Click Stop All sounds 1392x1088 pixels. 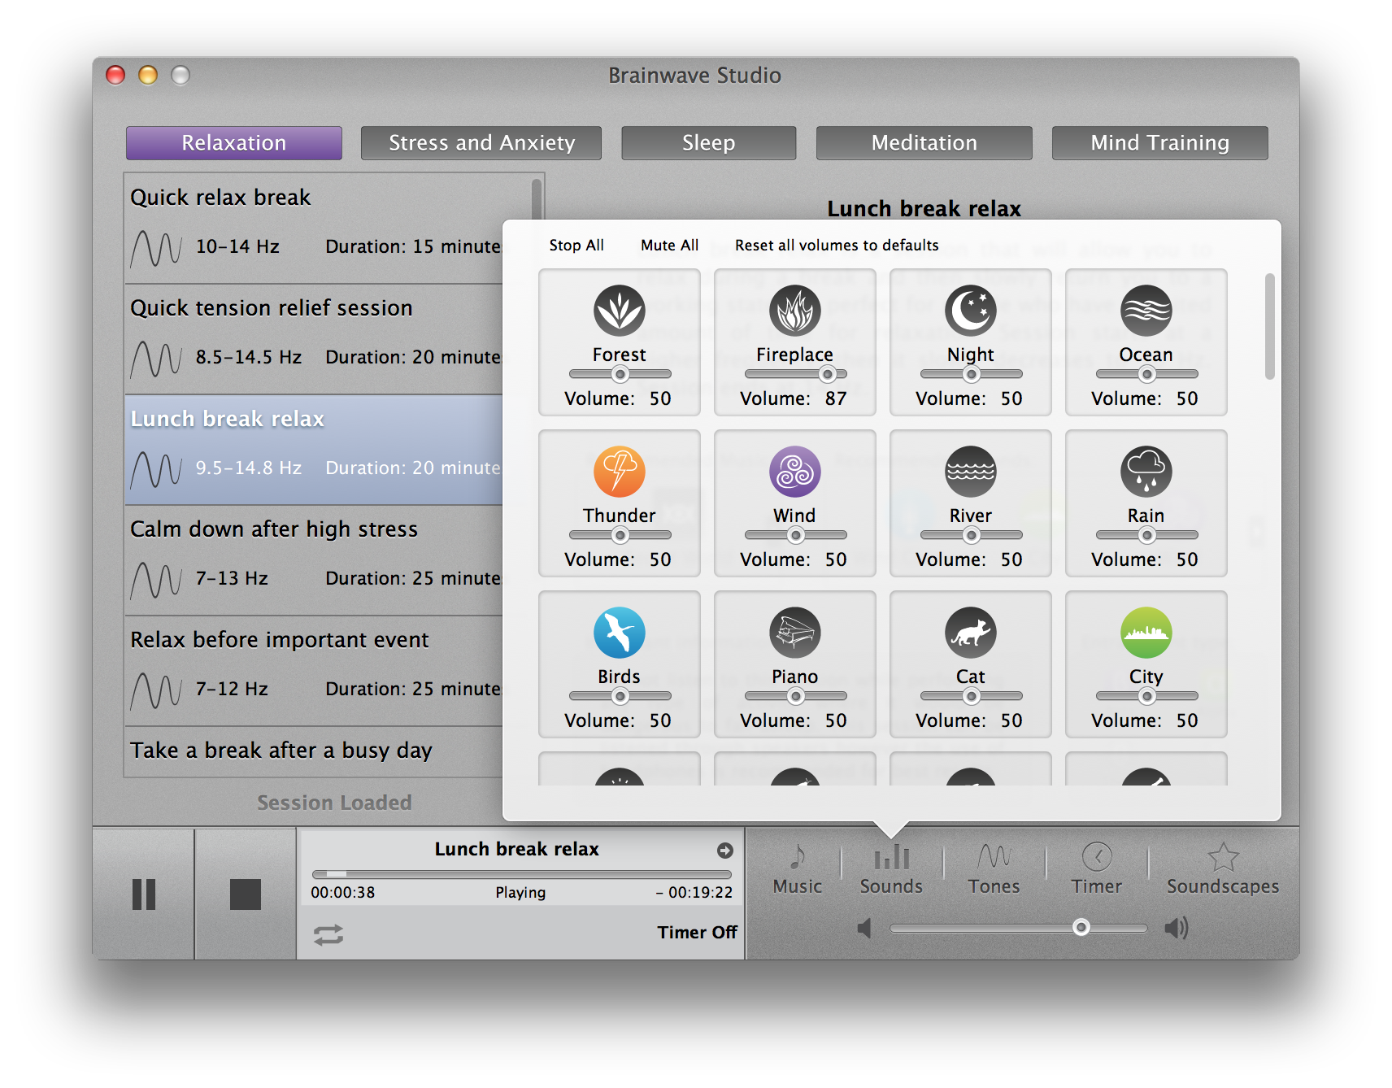[576, 246]
